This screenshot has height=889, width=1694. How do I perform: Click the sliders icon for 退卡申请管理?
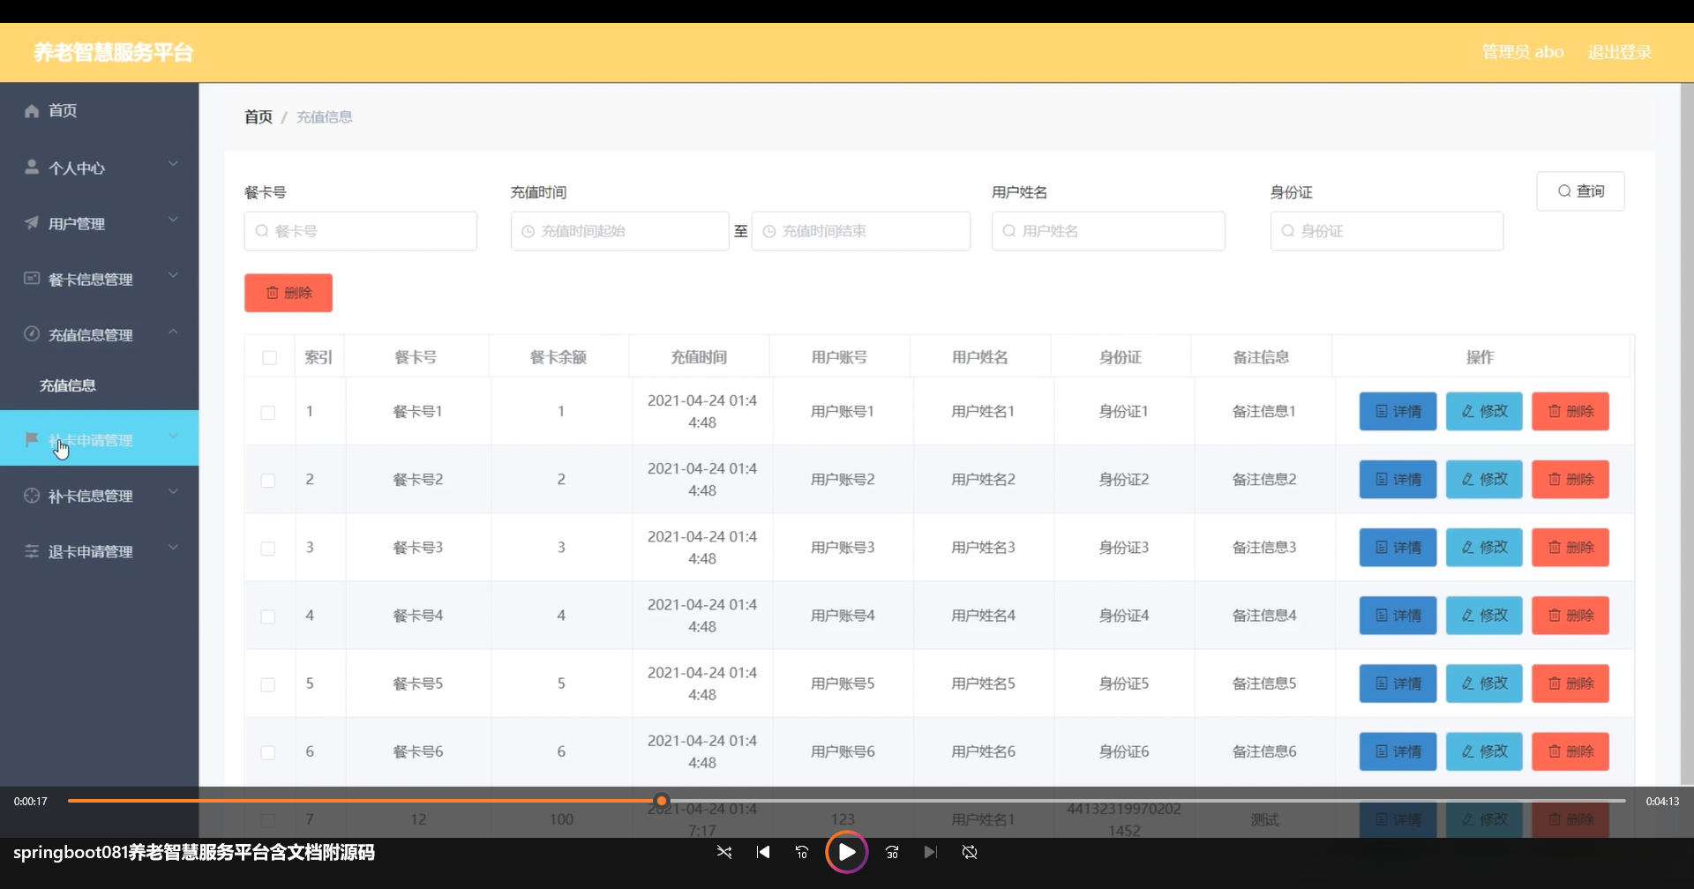click(x=32, y=551)
